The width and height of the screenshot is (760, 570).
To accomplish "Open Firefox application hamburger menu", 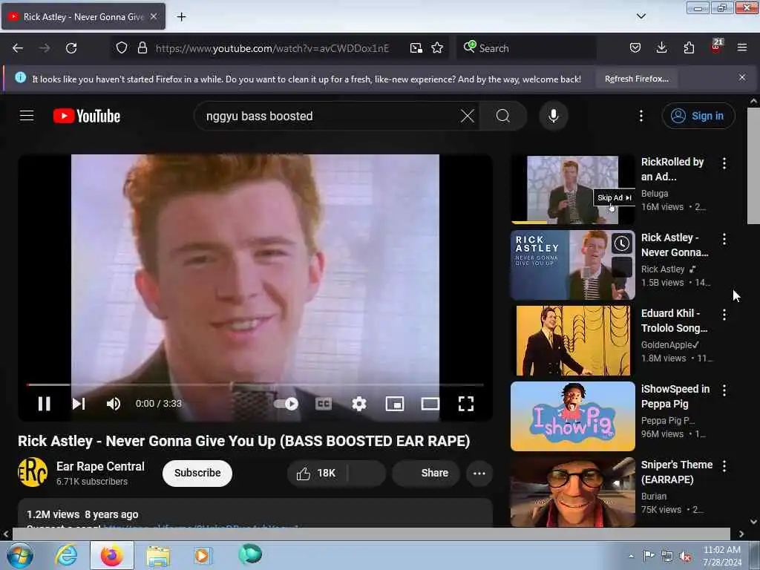I will (x=742, y=48).
